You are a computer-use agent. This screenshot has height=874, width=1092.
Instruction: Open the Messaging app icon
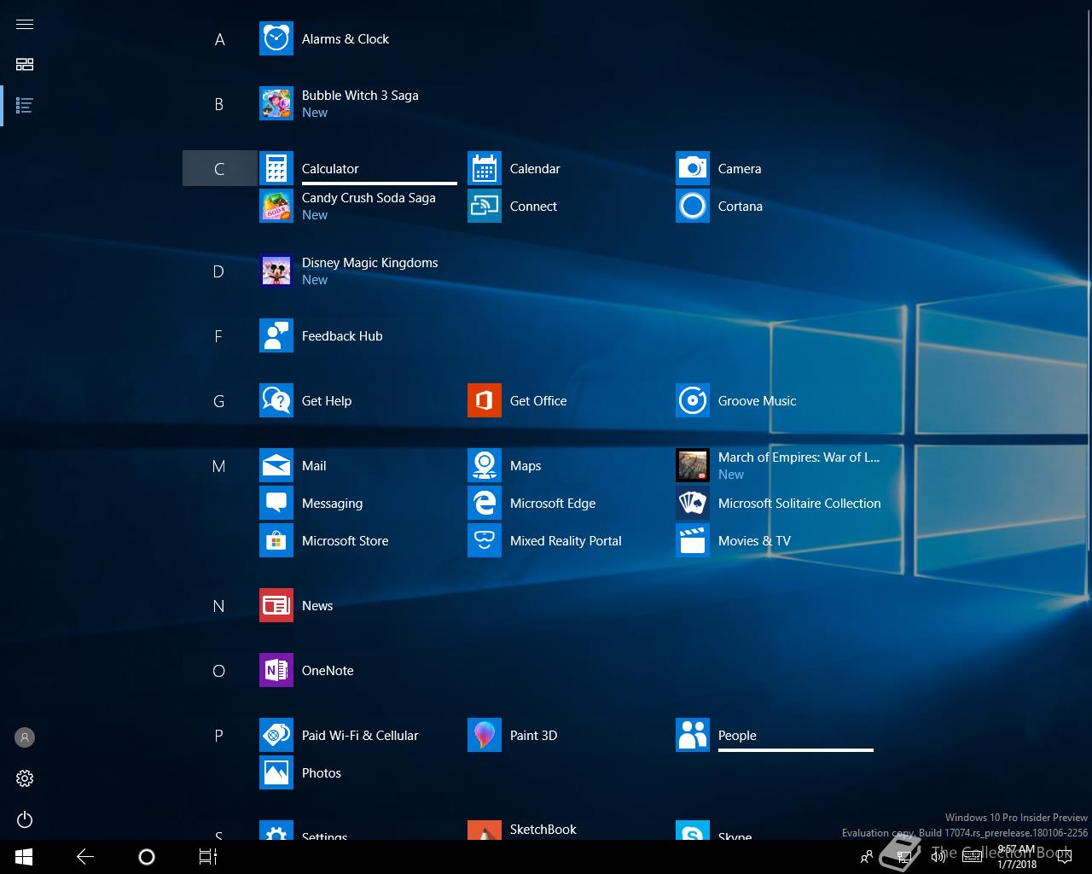[x=276, y=504]
